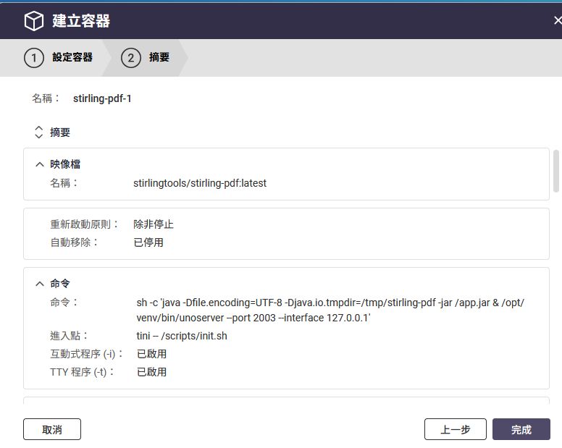
Task: Click the sh -c java command text
Action: pyautogui.click(x=330, y=310)
